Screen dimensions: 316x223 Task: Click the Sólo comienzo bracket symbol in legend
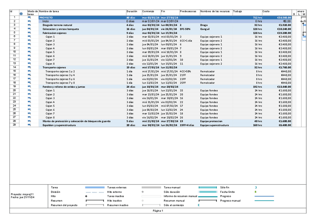(199, 205)
